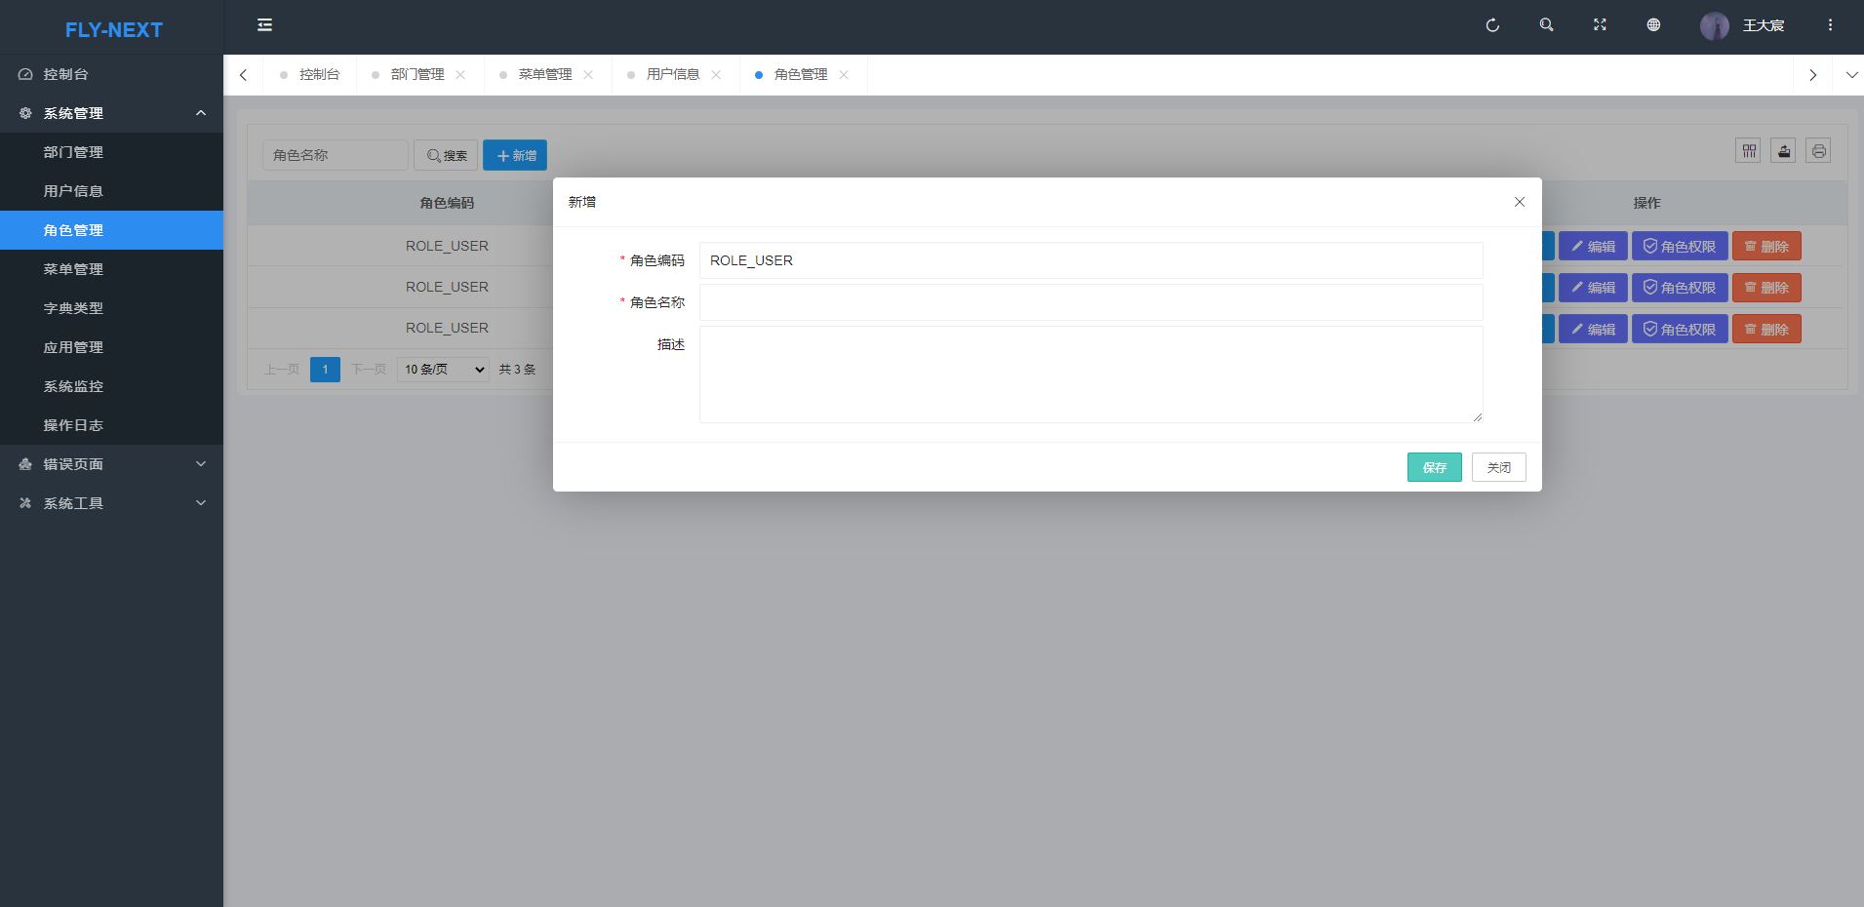Screen dimensions: 1864x907
Task: Click the export icon above table
Action: [1783, 151]
